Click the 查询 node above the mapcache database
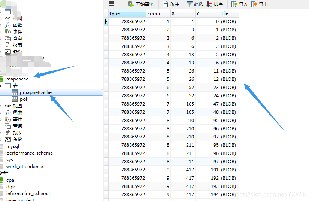Image resolution: width=309 pixels, height=201 pixels. click(18, 39)
